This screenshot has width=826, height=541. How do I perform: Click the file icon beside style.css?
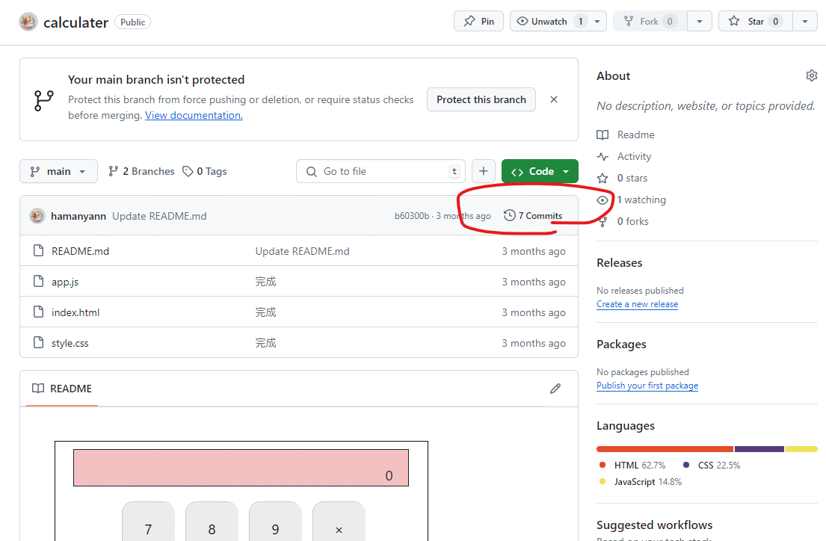click(38, 342)
